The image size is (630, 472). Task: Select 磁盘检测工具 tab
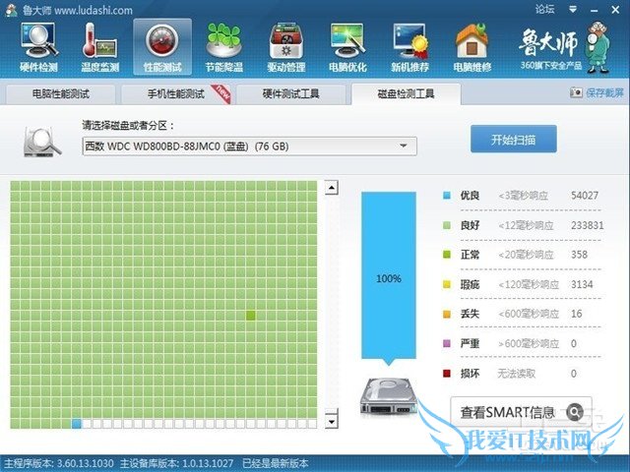(x=406, y=94)
